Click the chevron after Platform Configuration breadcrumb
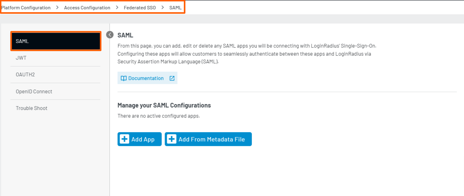The width and height of the screenshot is (464, 196). pyautogui.click(x=57, y=7)
